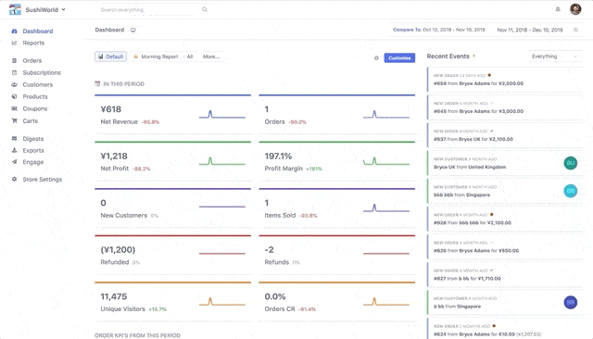Screen dimensions: 593x339
Task: Go to Orders in sidebar
Action: pos(32,60)
